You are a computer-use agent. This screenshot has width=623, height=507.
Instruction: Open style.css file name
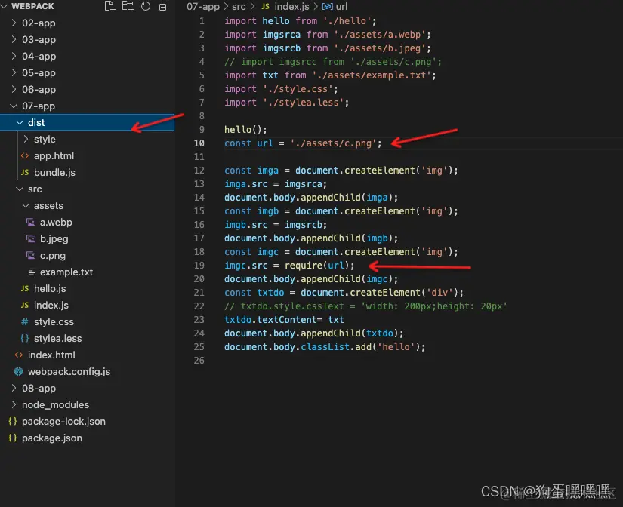[x=54, y=321]
